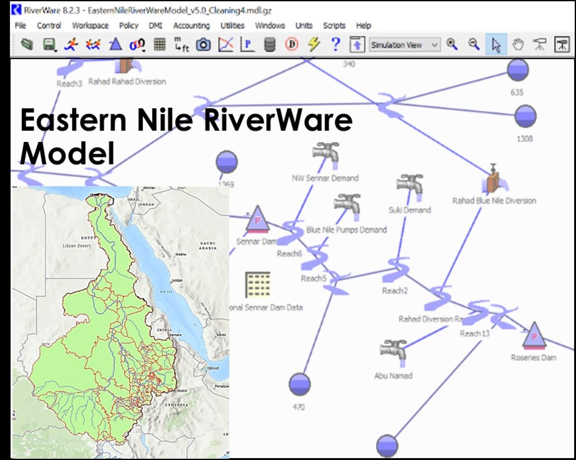Image resolution: width=576 pixels, height=460 pixels.
Task: Open the Help menu
Action: pyautogui.click(x=363, y=25)
